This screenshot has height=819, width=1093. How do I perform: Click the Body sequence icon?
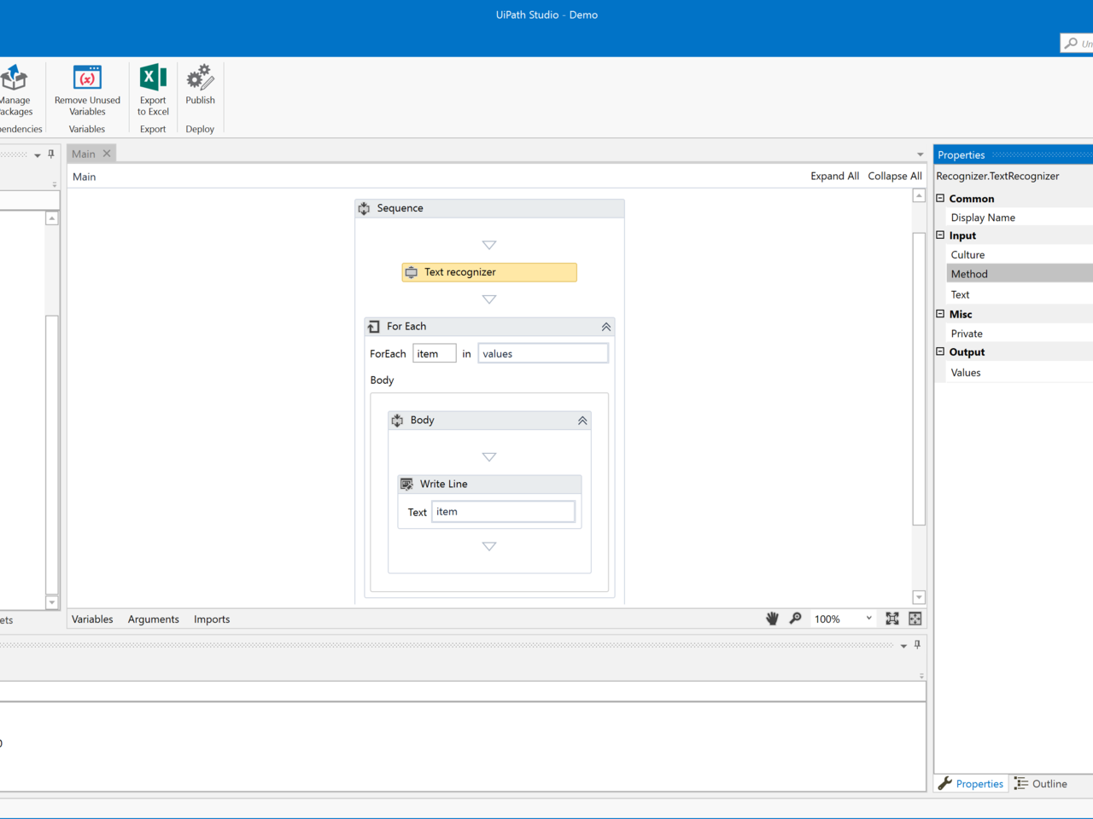(x=397, y=421)
